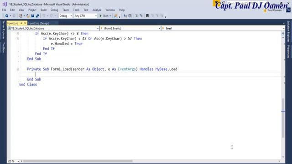Click the New Project toolbar icon
Image resolution: width=292 pixels, height=164 pixels.
(x=21, y=16)
